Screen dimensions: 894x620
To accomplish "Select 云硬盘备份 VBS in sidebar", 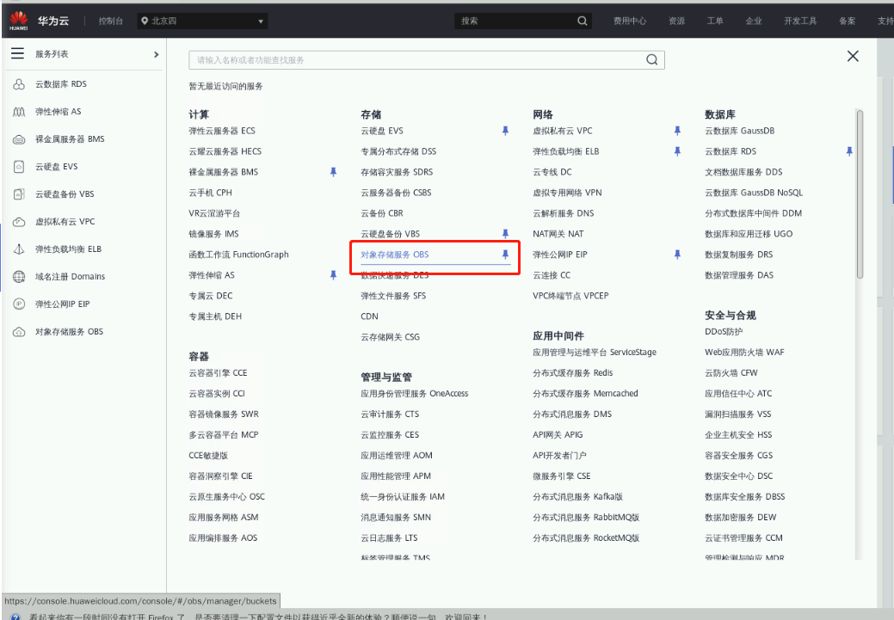I will pyautogui.click(x=65, y=194).
